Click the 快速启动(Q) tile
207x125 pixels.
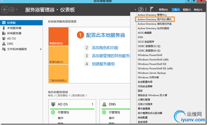[59, 36]
